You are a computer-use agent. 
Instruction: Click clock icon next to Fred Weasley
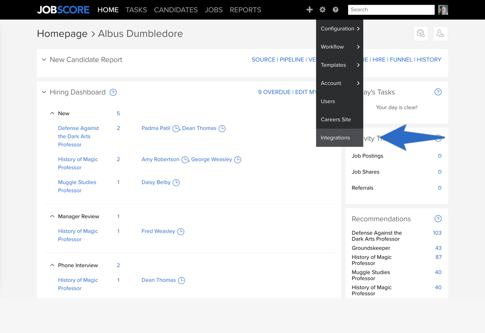pos(181,232)
